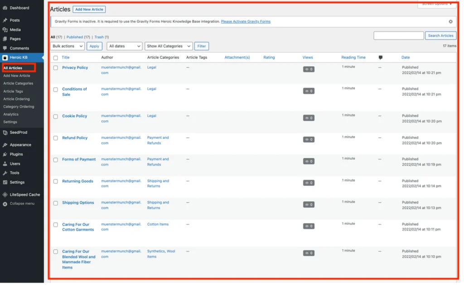This screenshot has width=464, height=285.
Task: Click the Add New Article button
Action: click(x=90, y=9)
